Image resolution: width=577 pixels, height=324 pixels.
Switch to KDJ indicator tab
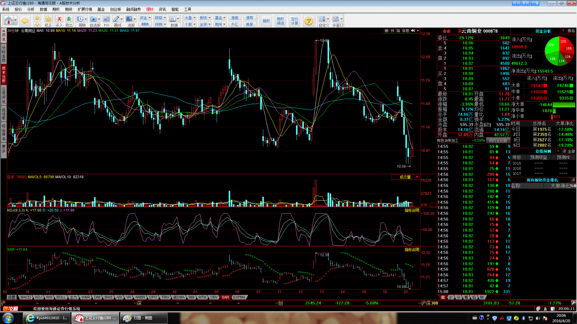[38, 297]
